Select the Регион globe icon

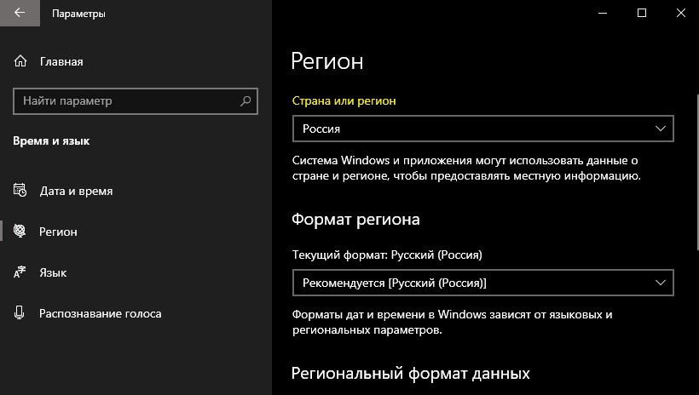coord(20,231)
